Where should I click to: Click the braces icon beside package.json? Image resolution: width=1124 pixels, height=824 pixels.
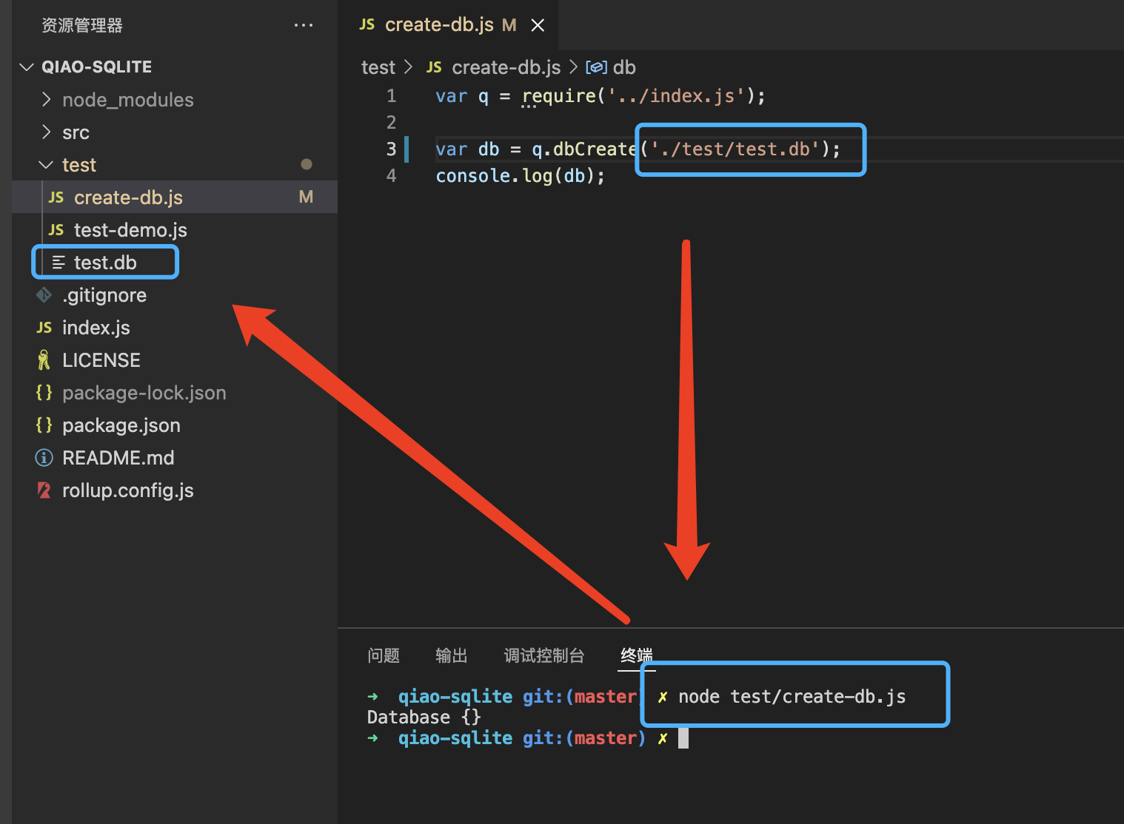[x=44, y=425]
